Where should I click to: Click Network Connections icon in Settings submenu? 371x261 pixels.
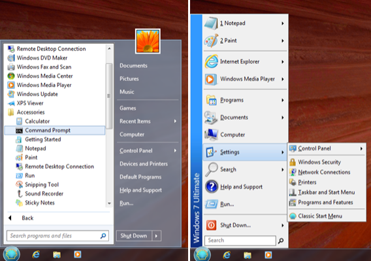pos(293,172)
